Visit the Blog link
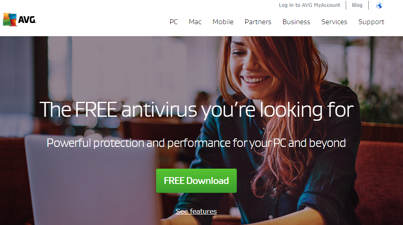 click(x=357, y=5)
